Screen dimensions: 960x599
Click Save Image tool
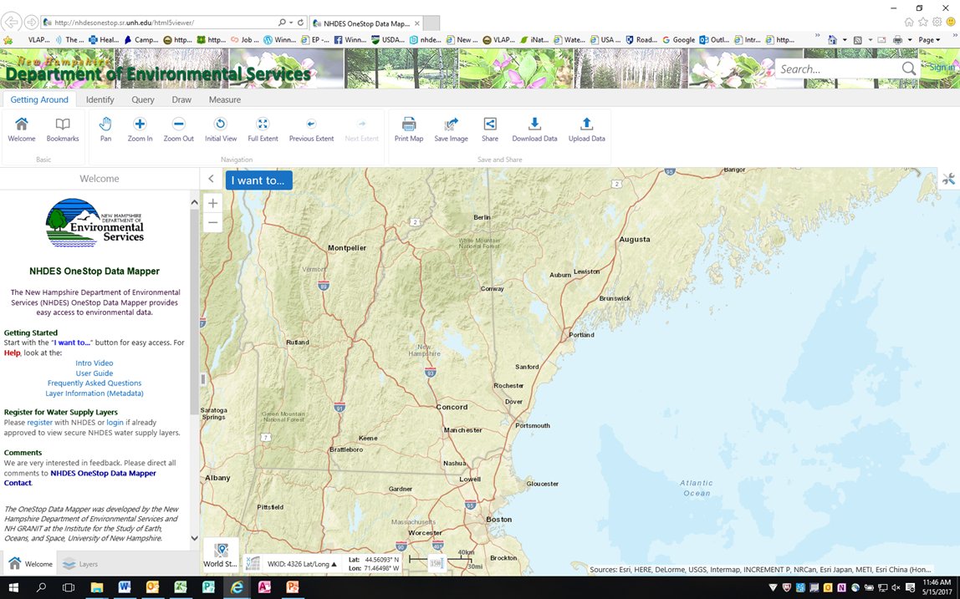(451, 129)
